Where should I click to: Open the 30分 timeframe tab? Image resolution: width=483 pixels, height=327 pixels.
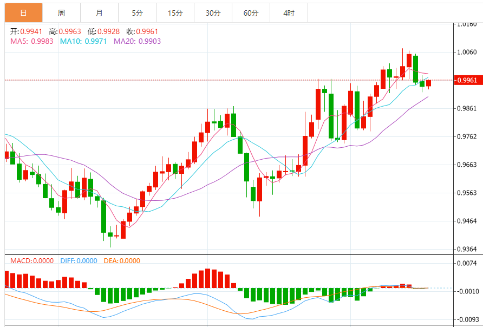[x=213, y=13]
